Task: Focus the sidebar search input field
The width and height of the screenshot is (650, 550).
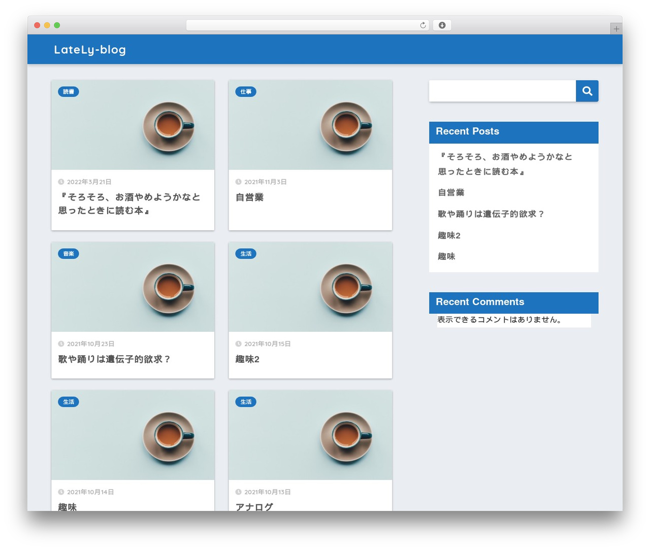Action: tap(502, 91)
